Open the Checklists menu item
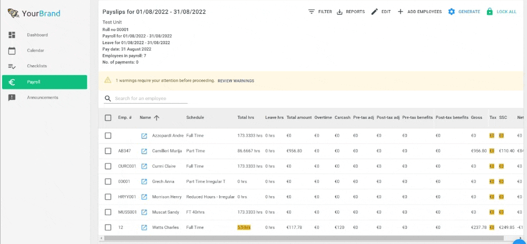The height and width of the screenshot is (244, 527). 44,66
